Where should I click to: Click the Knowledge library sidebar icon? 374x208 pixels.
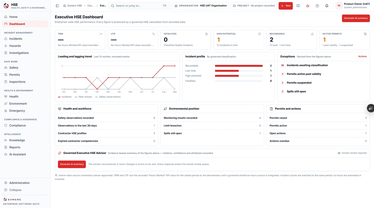pos(6,140)
